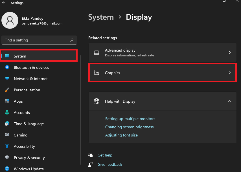Screen dimensions: 241x172
Task: Open Changing screen brightness help link
Action: (x=129, y=127)
